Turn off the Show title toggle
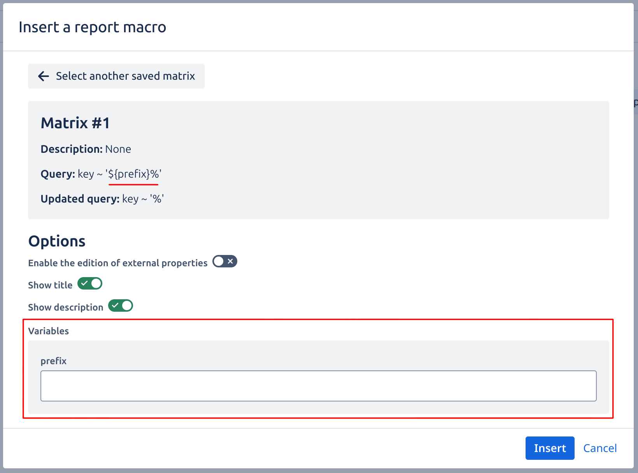This screenshot has width=638, height=473. click(x=90, y=284)
